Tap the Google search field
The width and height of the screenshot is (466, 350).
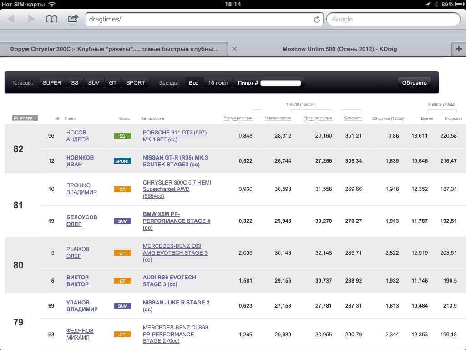point(393,19)
